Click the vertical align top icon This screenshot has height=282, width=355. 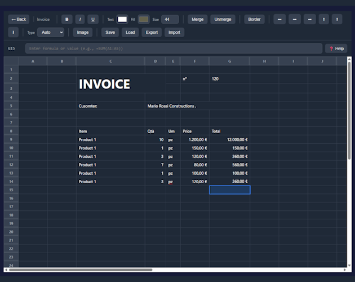click(x=323, y=19)
